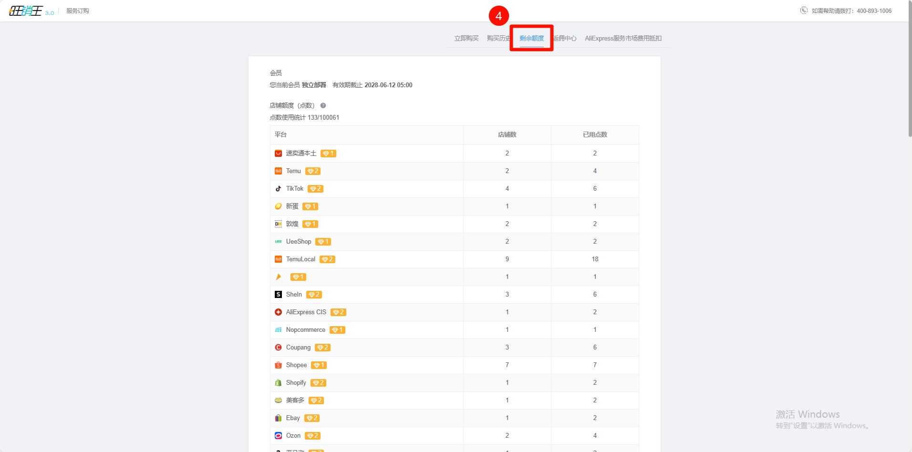
Task: Open the 立即购买 tab
Action: [466, 38]
